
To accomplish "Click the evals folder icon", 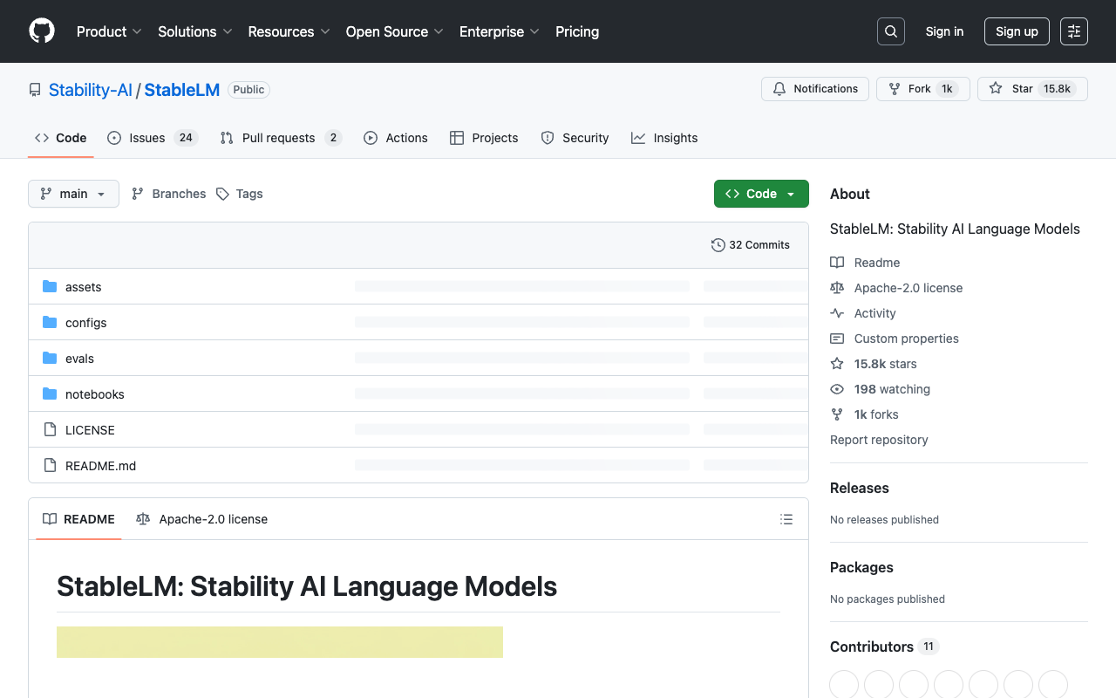I will 50,359.
